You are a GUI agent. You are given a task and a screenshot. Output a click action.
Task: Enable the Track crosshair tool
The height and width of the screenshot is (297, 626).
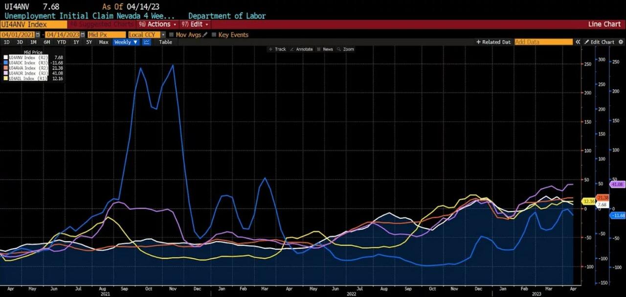click(x=277, y=49)
